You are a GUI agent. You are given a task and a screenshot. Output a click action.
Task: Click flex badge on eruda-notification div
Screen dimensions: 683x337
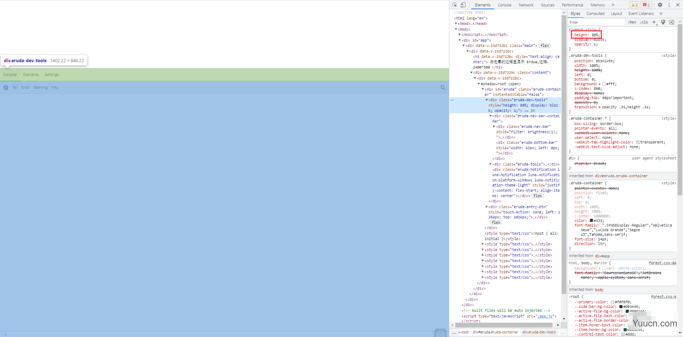[538, 196]
